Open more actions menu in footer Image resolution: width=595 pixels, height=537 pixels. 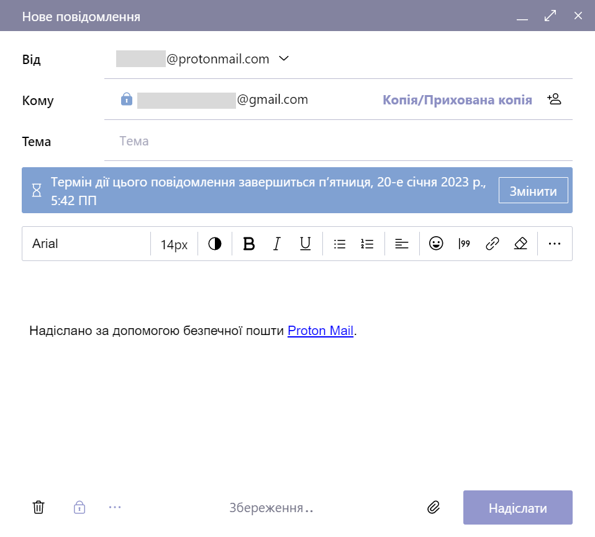pos(115,507)
